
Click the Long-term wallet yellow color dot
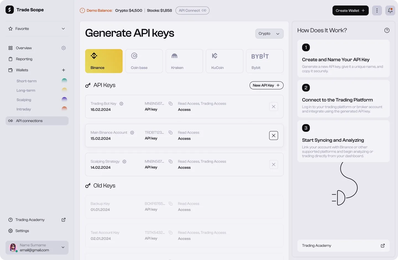pos(64,90)
